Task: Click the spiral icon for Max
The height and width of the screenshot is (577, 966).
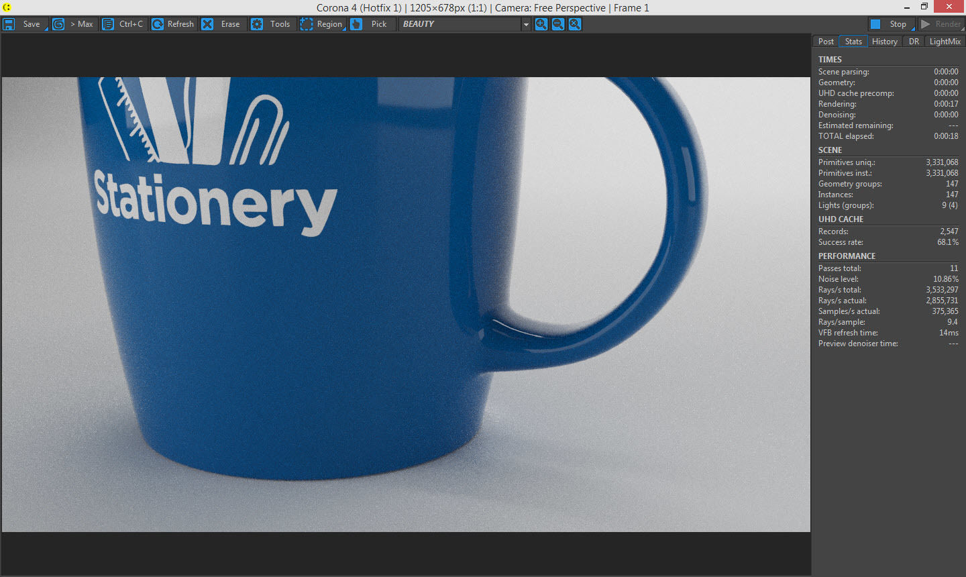Action: point(58,24)
